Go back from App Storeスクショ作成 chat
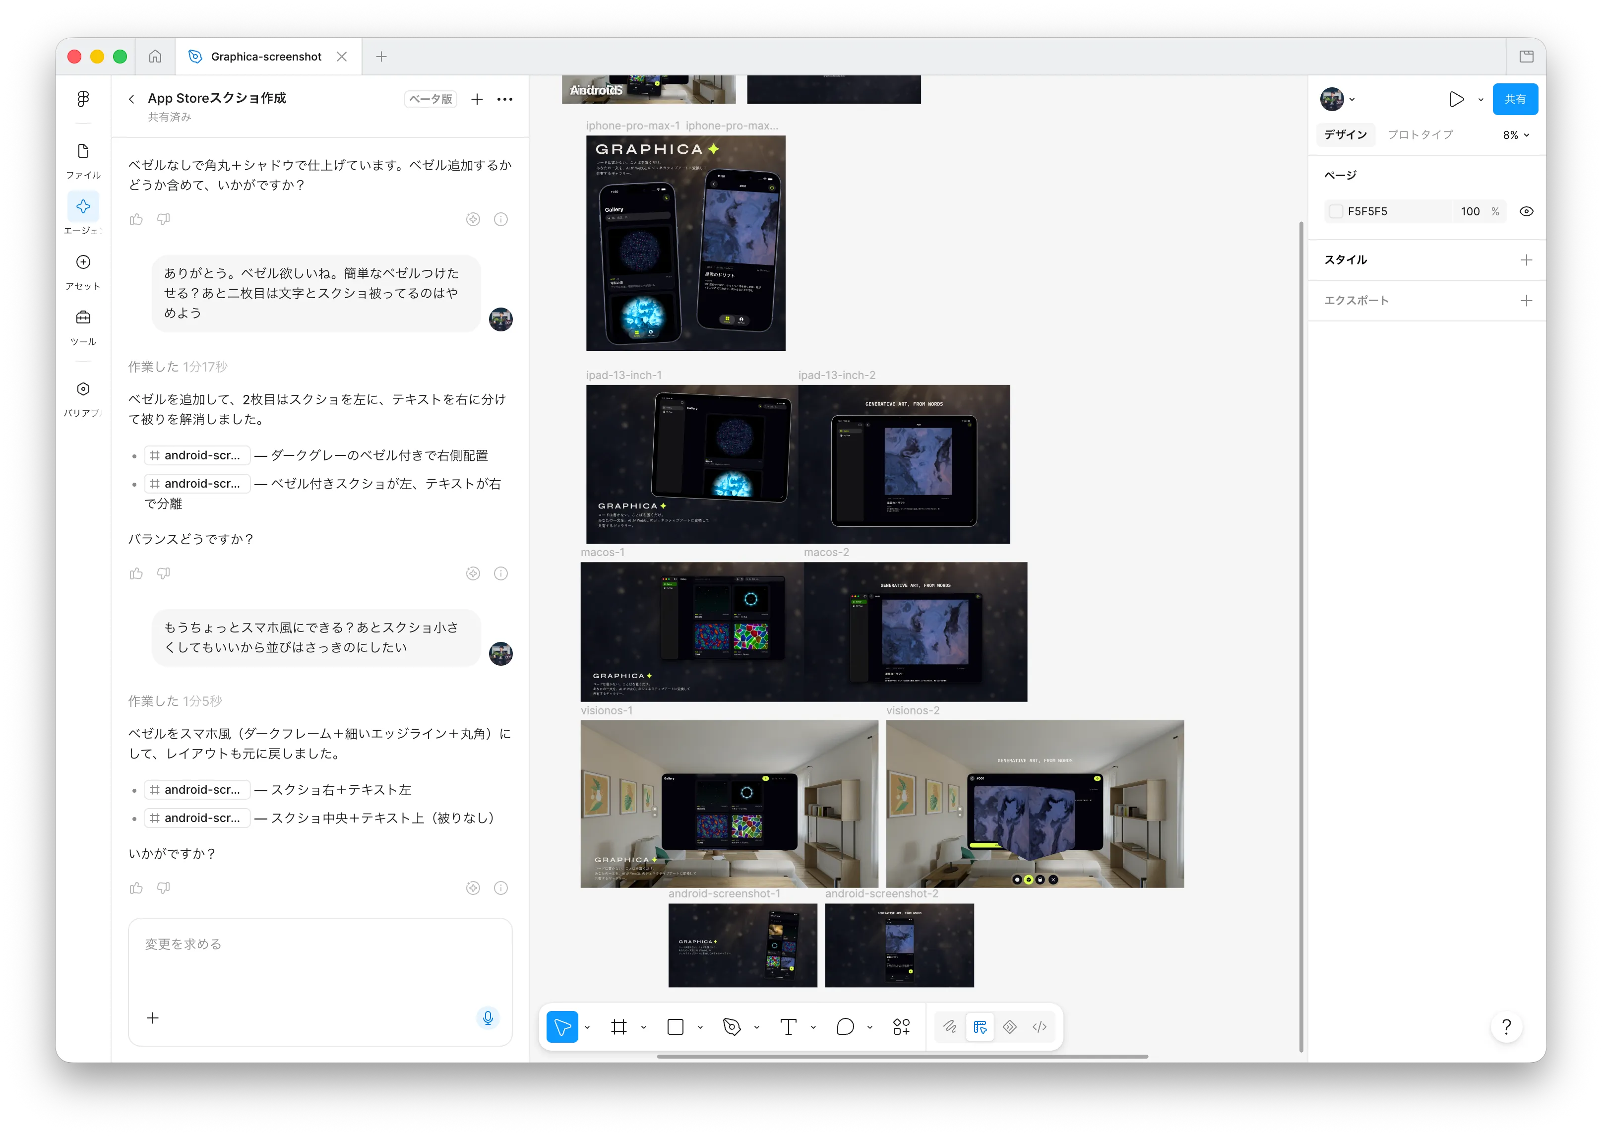This screenshot has height=1136, width=1602. tap(131, 99)
